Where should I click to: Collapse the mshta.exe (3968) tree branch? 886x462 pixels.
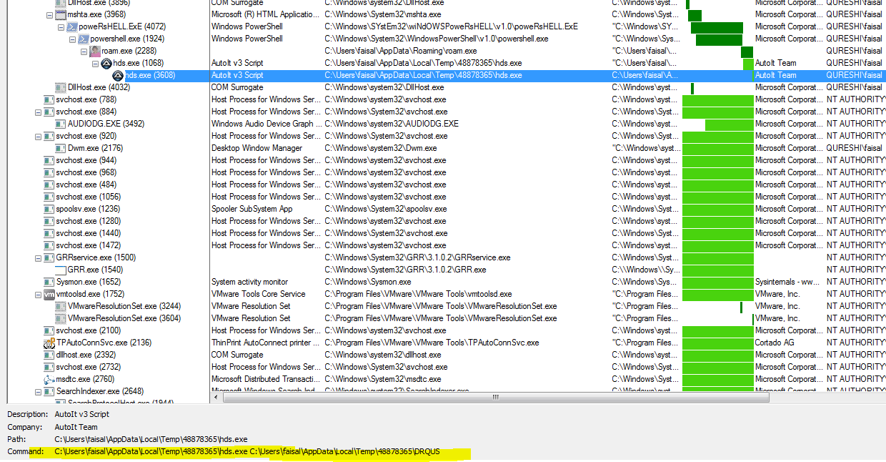pyautogui.click(x=49, y=14)
